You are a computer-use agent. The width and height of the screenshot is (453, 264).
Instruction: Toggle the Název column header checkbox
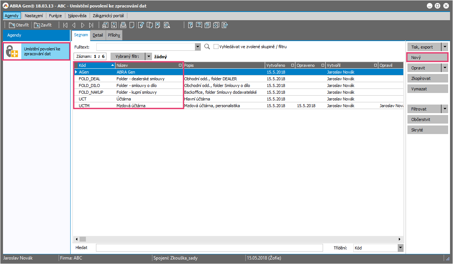[180, 65]
